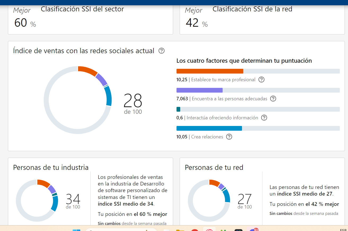The height and width of the screenshot is (231, 348).
Task: Open the Windows Start button on taskbar
Action: [x=76, y=230]
